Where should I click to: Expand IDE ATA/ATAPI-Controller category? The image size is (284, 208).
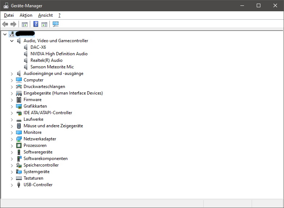coord(12,113)
